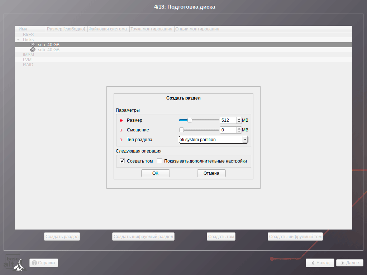This screenshot has height=275, width=367.
Task: Go back with 'Назад' button
Action: 320,263
